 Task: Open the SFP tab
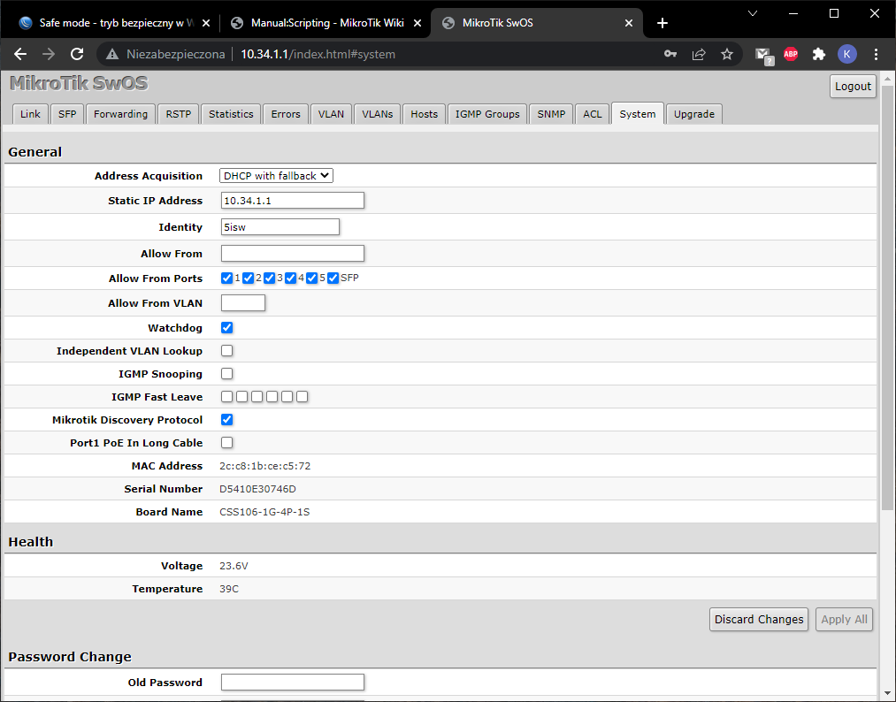pos(67,114)
